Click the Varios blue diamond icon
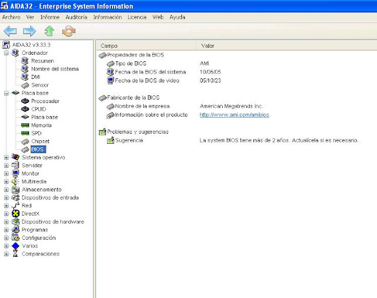 (x=15, y=246)
